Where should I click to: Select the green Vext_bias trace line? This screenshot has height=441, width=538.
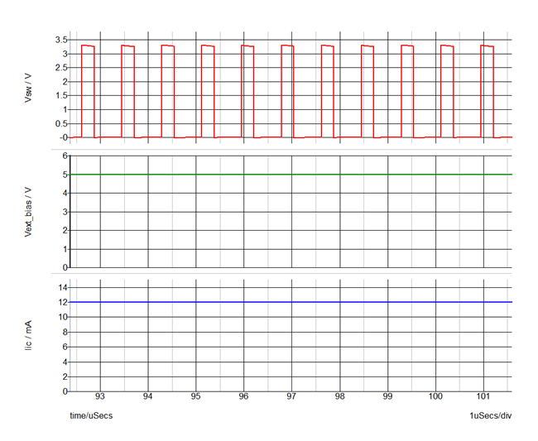(x=291, y=175)
